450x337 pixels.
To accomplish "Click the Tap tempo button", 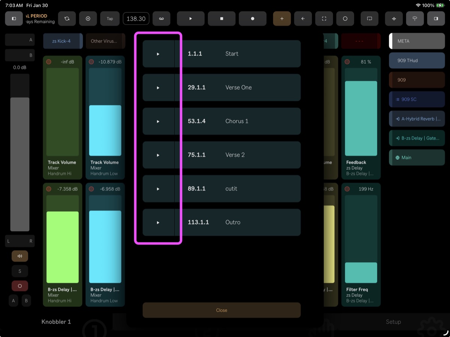I will click(x=110, y=18).
